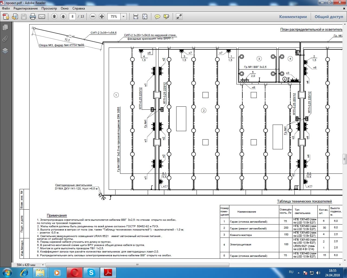This screenshot has width=347, height=278.
Task: Expand hidden system tray icons
Action: coord(298,272)
